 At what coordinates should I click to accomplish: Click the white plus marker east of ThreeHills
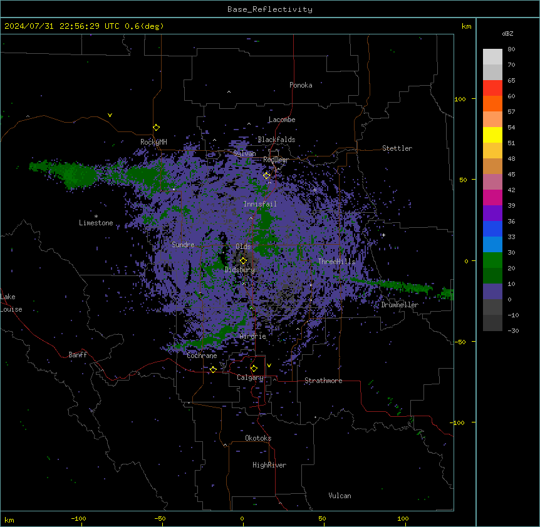tap(383, 235)
